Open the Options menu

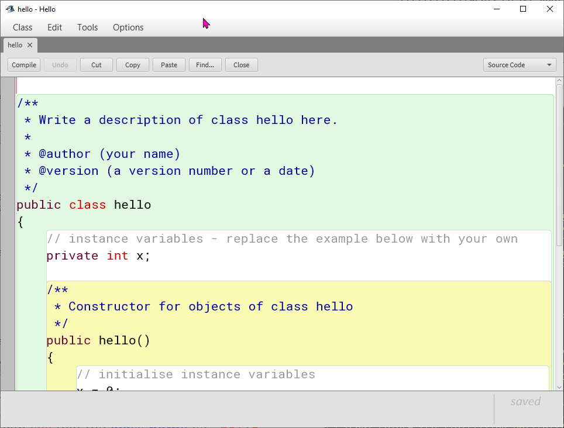(128, 27)
